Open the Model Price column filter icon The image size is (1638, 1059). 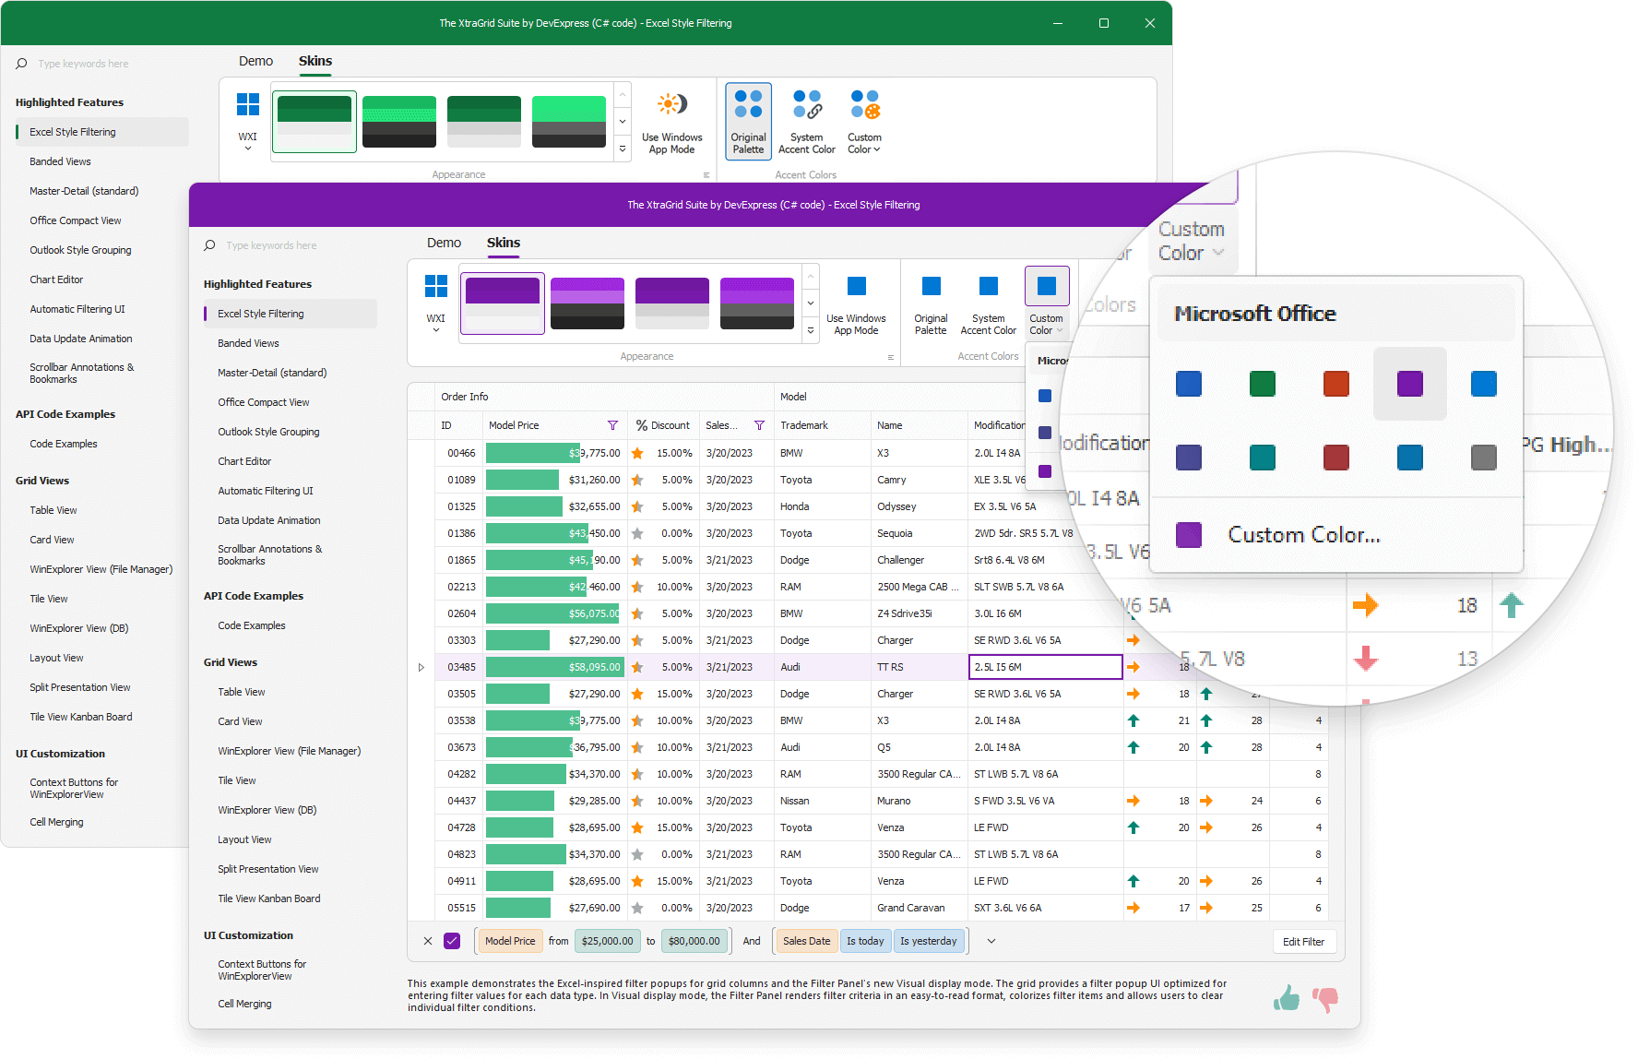coord(612,425)
